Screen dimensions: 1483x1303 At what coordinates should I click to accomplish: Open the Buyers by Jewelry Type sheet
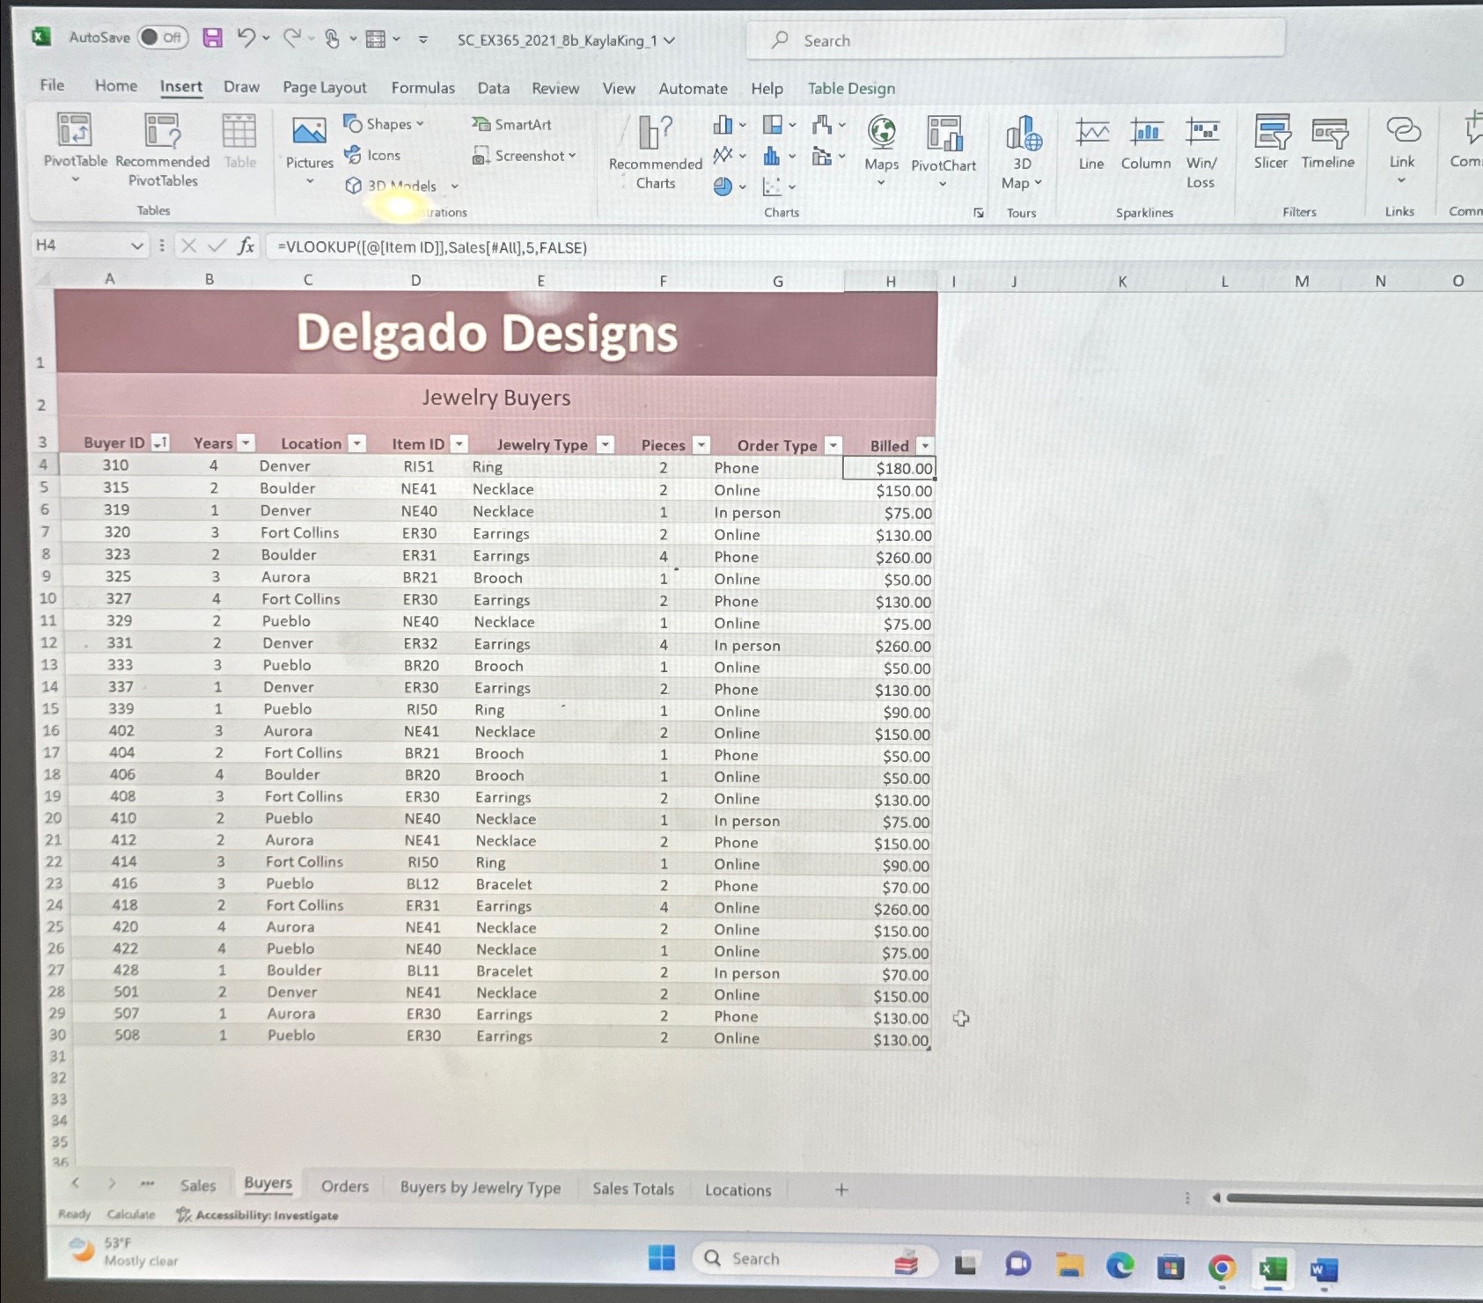(481, 1188)
